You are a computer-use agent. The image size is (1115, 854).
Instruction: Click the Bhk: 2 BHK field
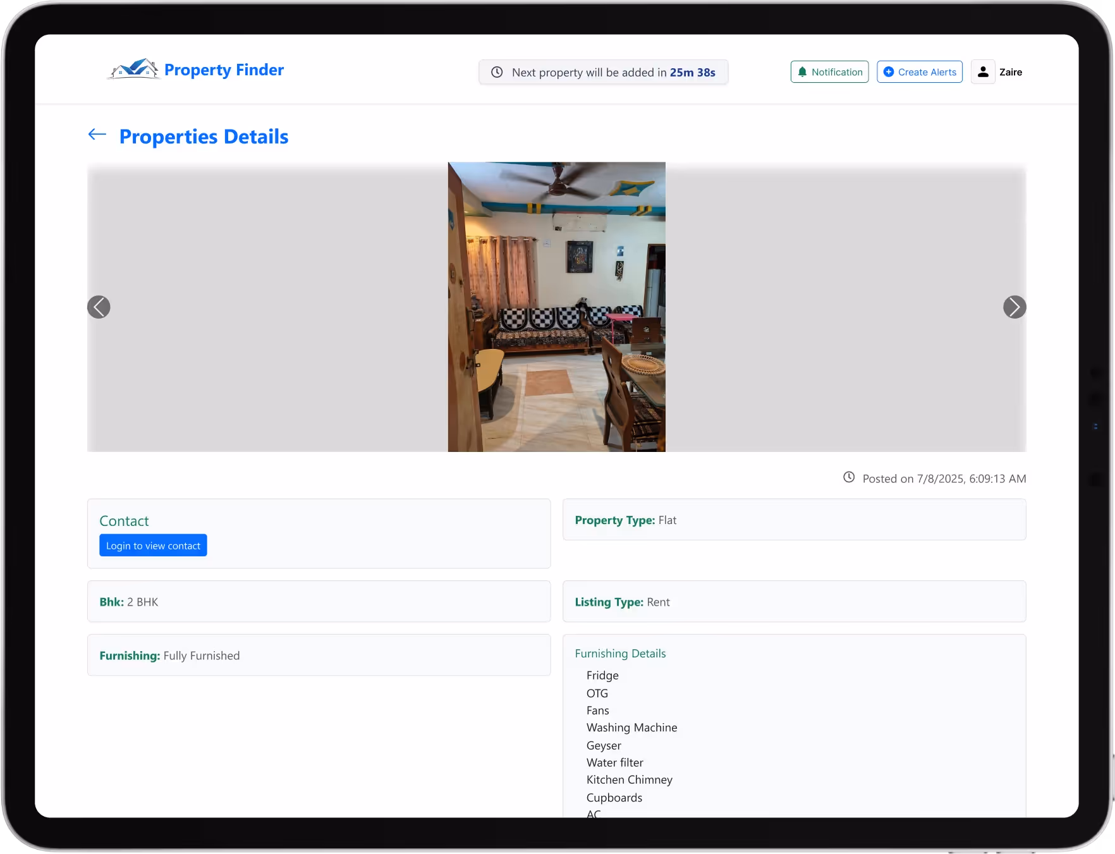click(x=319, y=601)
